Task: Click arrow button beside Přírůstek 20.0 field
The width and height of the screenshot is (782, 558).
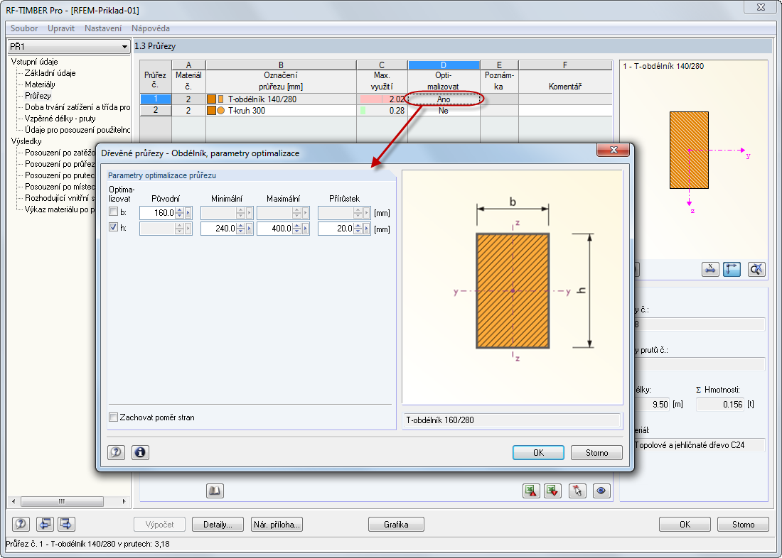Action: coord(367,229)
